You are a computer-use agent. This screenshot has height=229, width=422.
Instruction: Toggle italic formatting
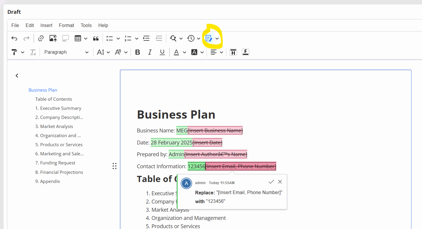pyautogui.click(x=150, y=52)
